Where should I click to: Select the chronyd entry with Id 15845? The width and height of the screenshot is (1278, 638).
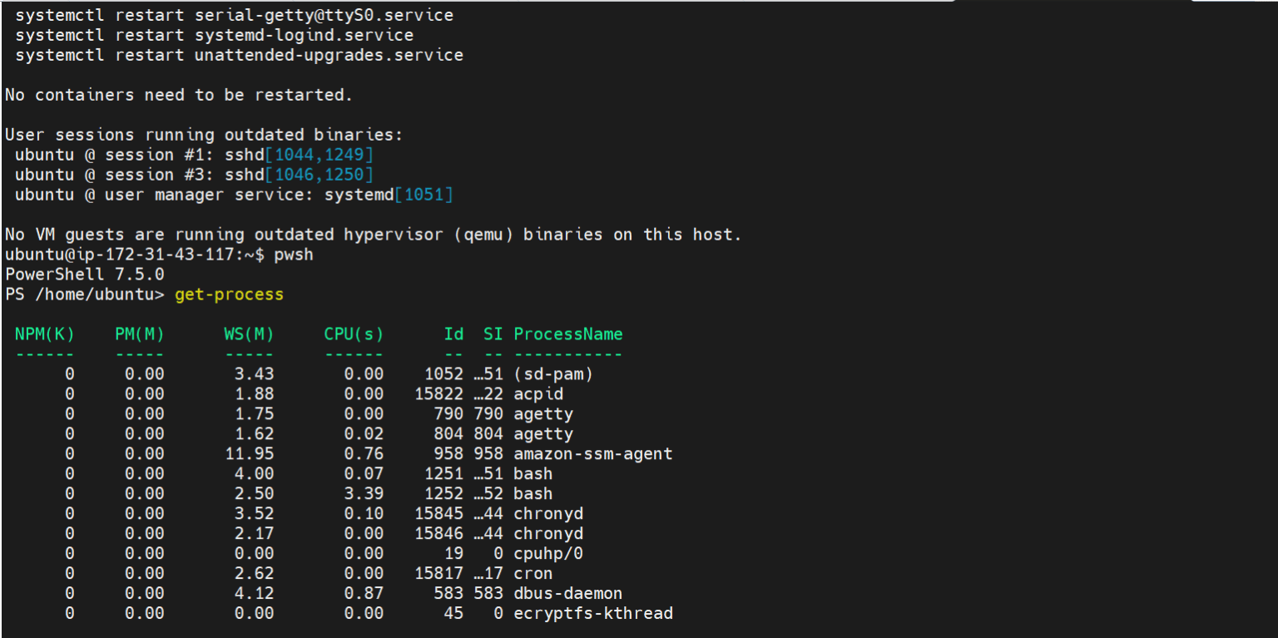(548, 513)
